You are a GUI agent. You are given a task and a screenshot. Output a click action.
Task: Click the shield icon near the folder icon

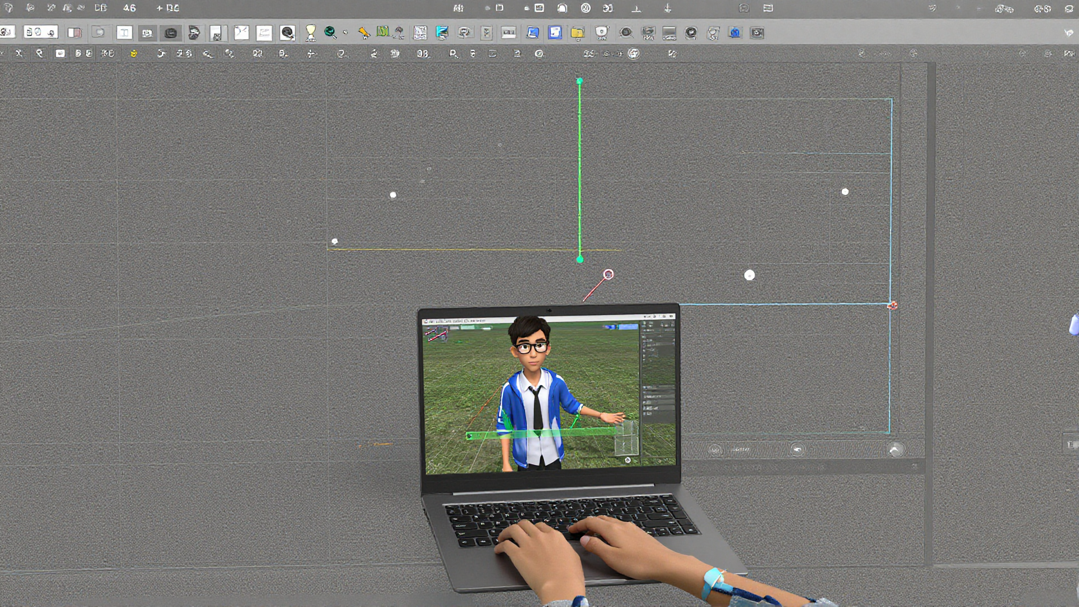coord(601,33)
